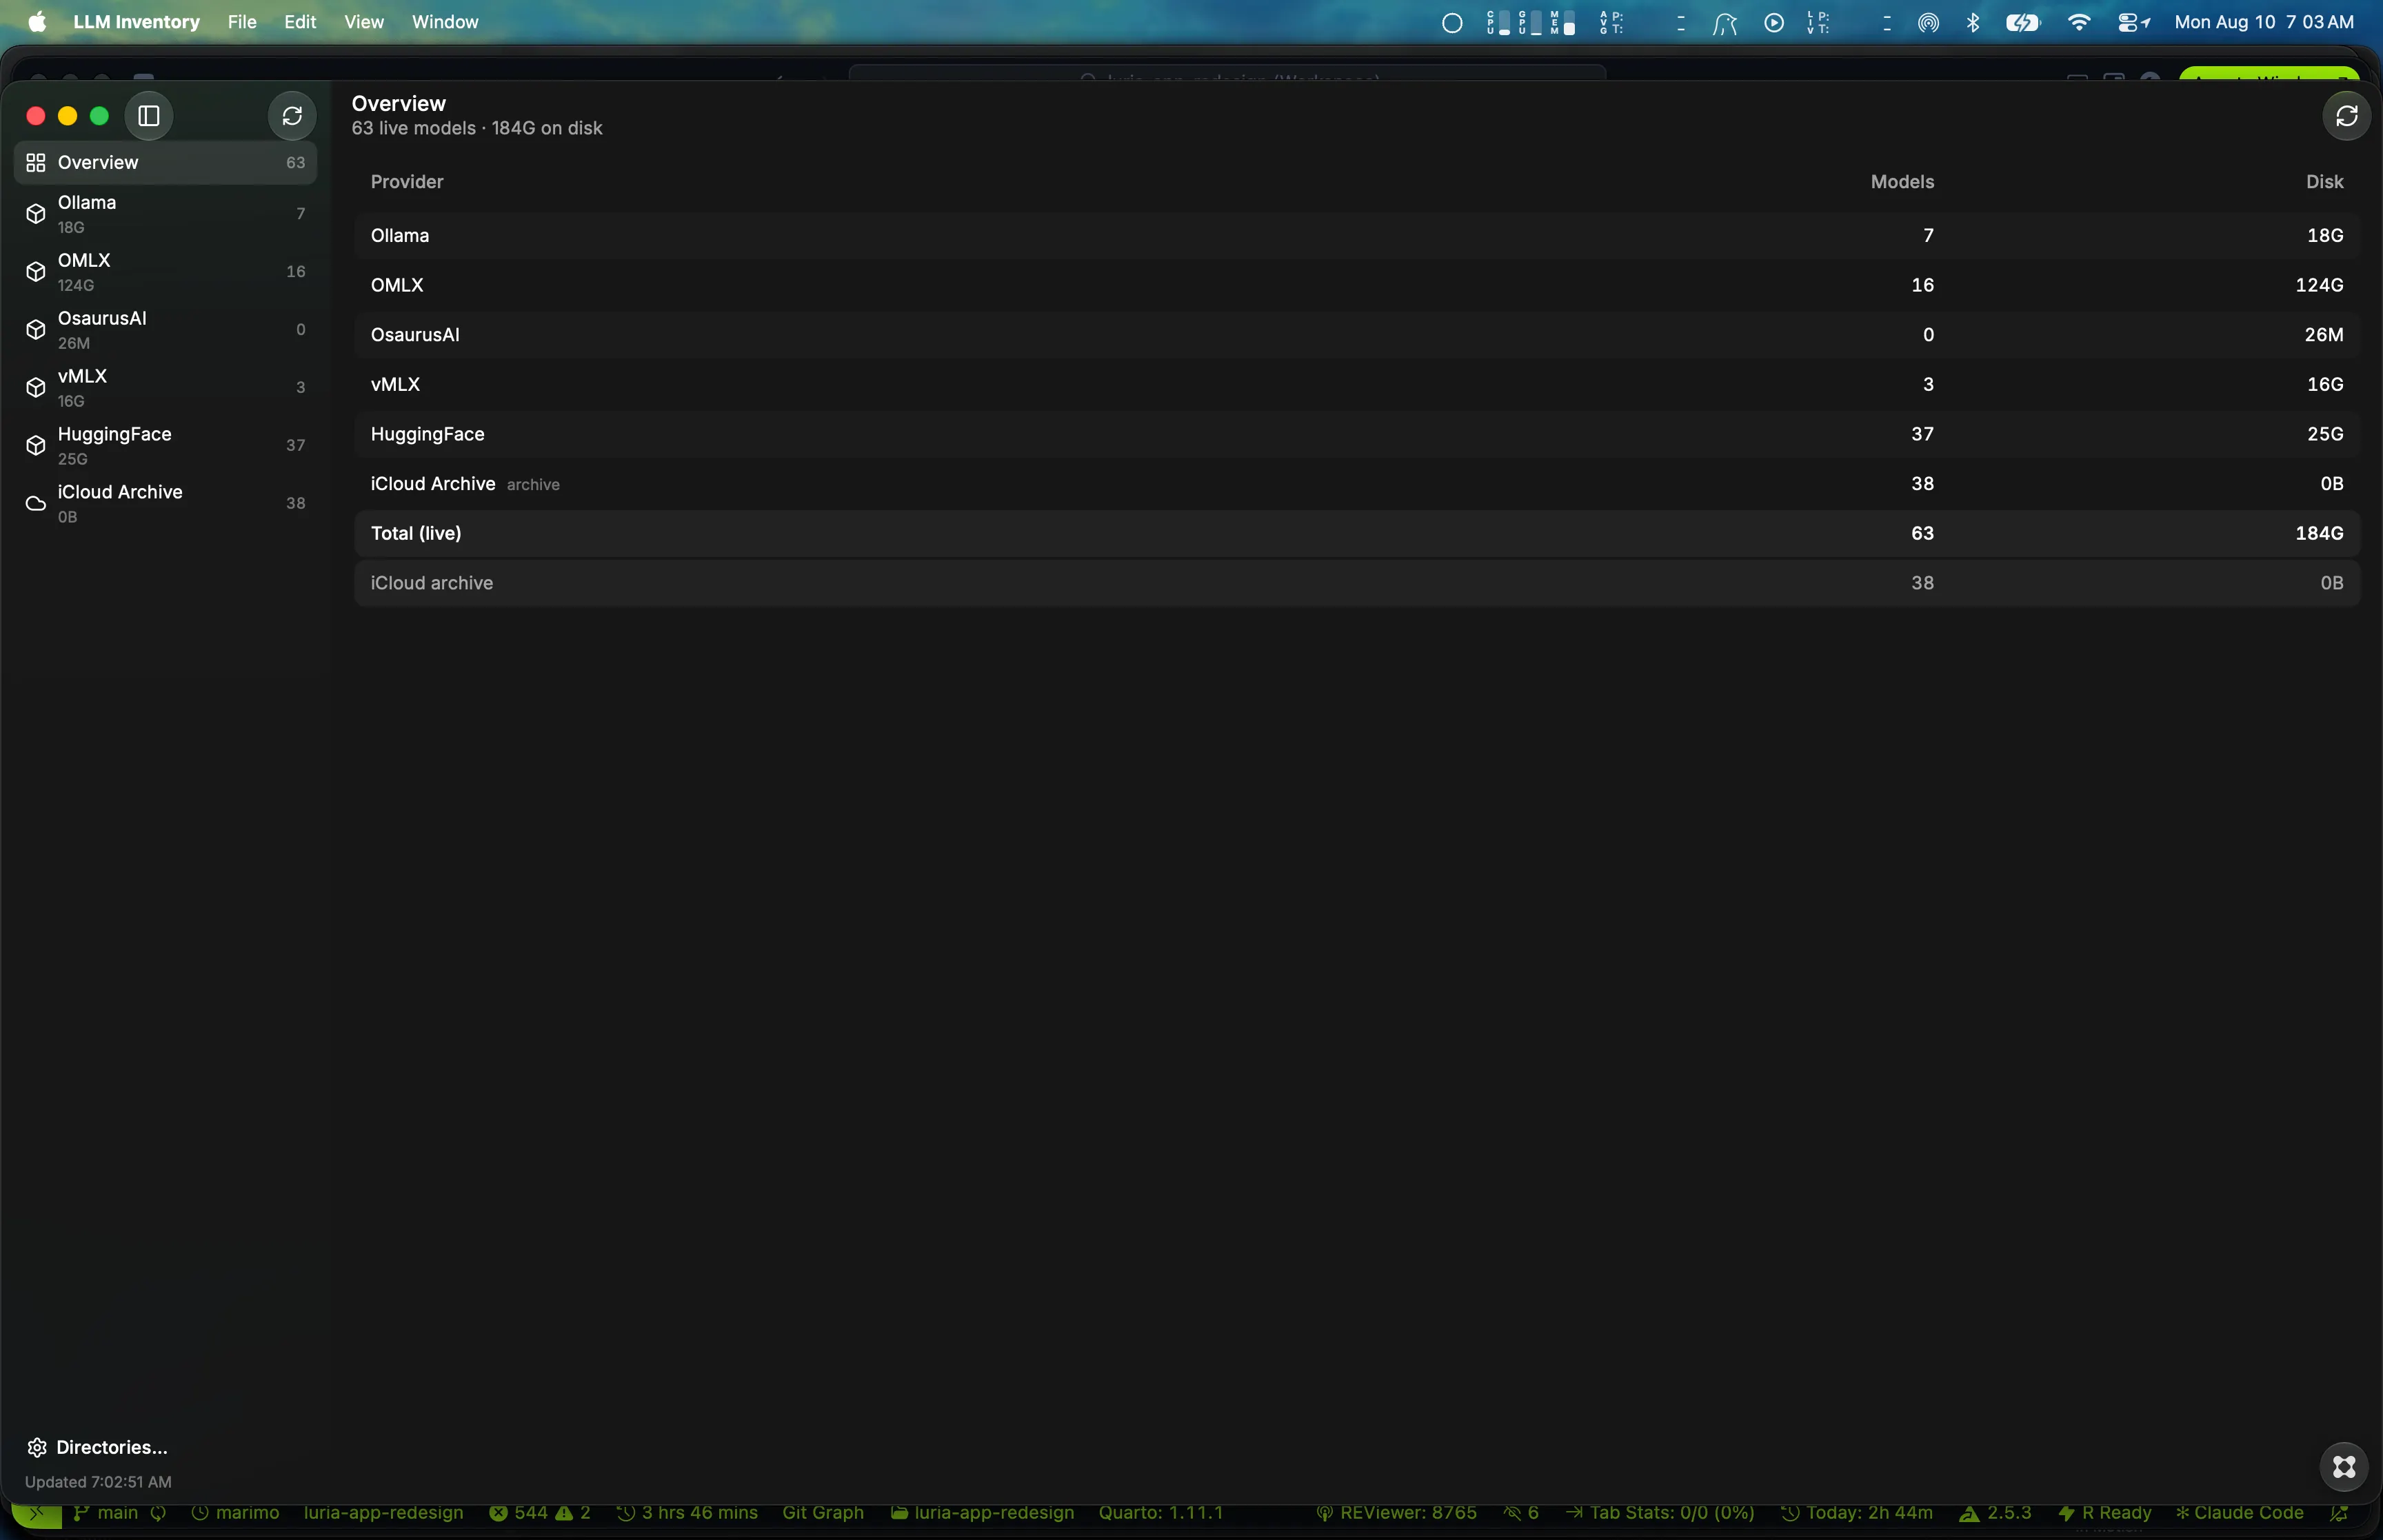Click the Updated 7:02:51 AM timestamp
The height and width of the screenshot is (1540, 2383).
coord(98,1482)
